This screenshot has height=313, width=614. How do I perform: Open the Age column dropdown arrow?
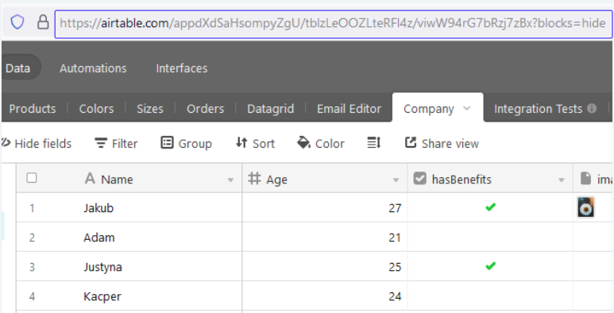coord(396,180)
